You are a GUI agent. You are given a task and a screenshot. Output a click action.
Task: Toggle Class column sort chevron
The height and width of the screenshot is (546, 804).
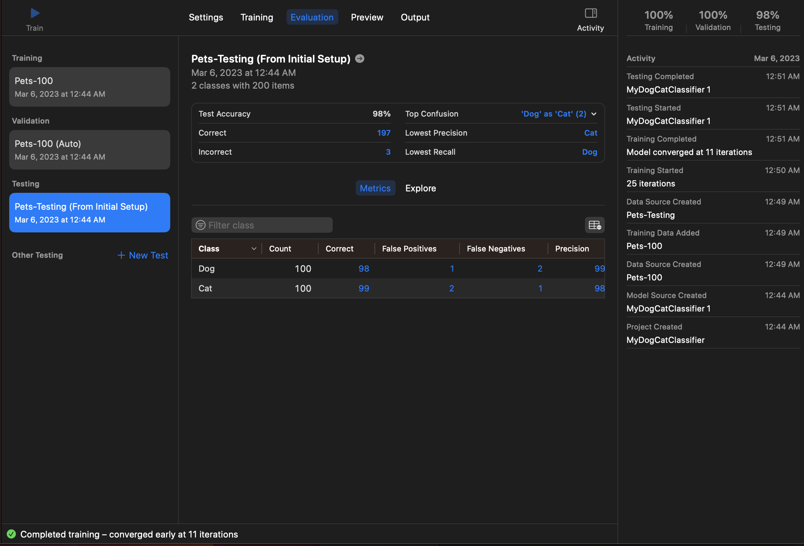tap(254, 249)
